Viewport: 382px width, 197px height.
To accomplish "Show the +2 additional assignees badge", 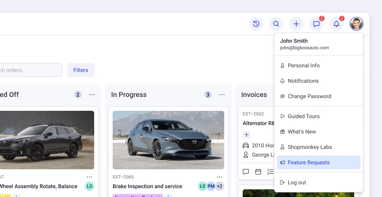I will [x=220, y=186].
